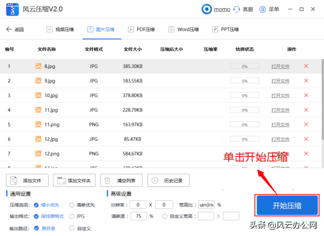The image size is (324, 236).
Task: Click 打开文件 link for 10.jpg
Action: [280, 95]
